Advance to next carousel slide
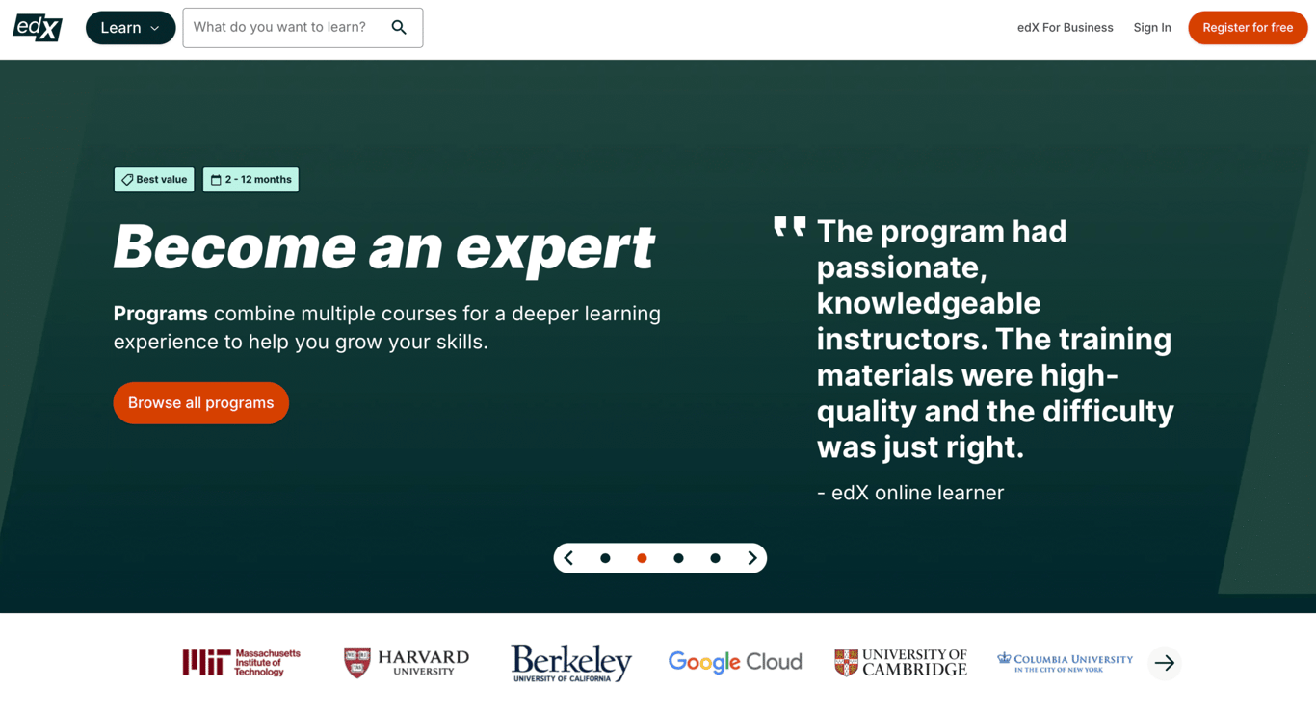The image size is (1316, 713). [752, 558]
